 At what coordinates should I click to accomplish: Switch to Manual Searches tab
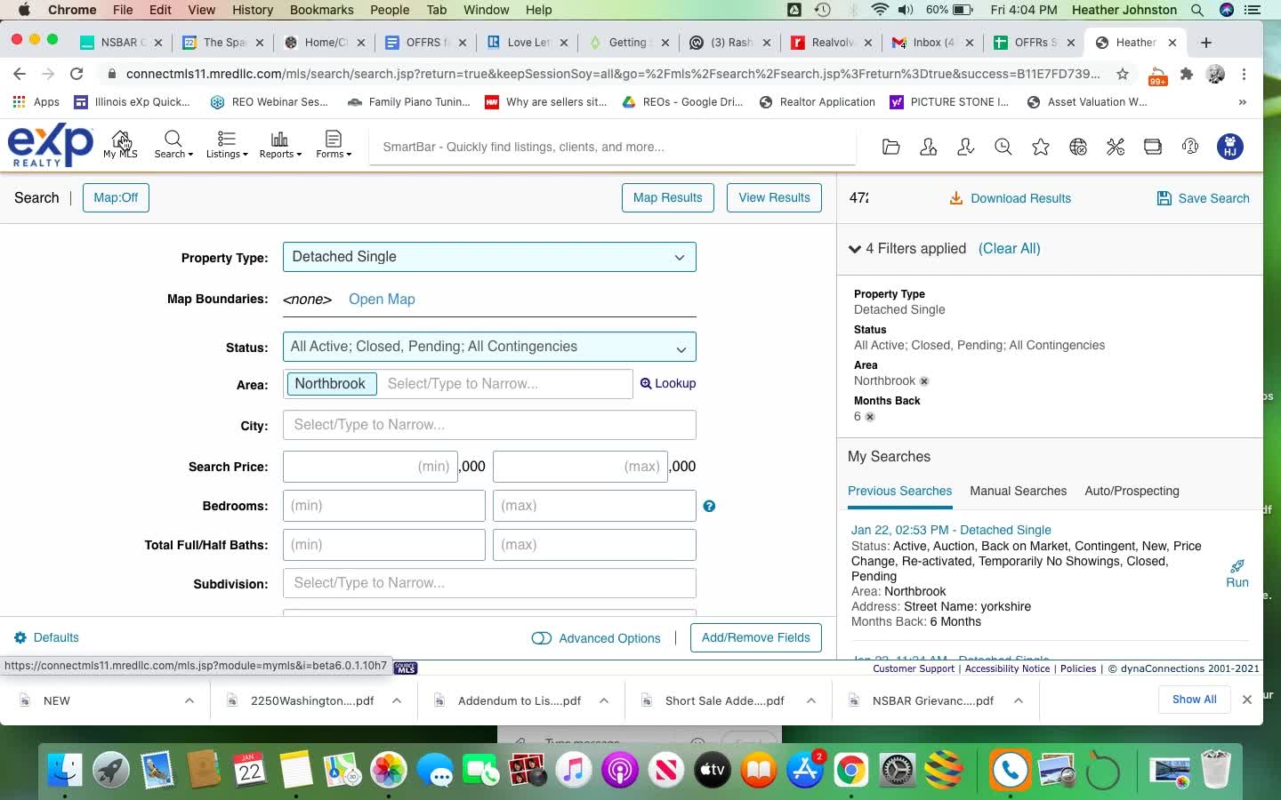click(x=1018, y=491)
